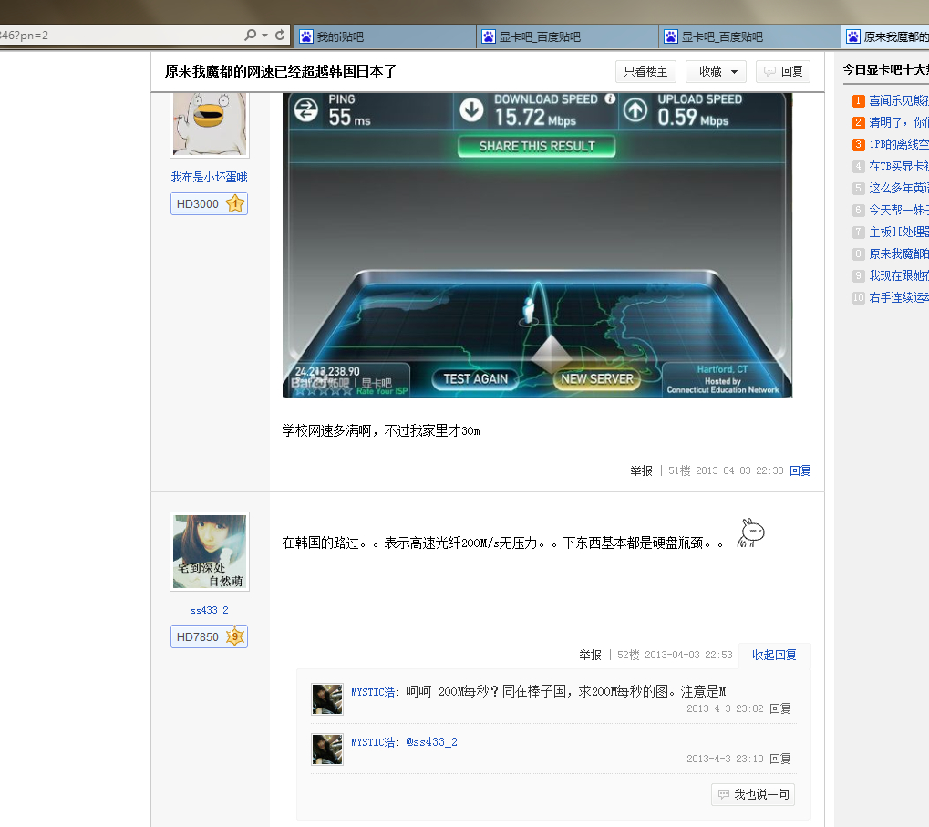The height and width of the screenshot is (827, 929).
Task: Open hot topic 3 1PB的离线空
Action: (x=899, y=145)
